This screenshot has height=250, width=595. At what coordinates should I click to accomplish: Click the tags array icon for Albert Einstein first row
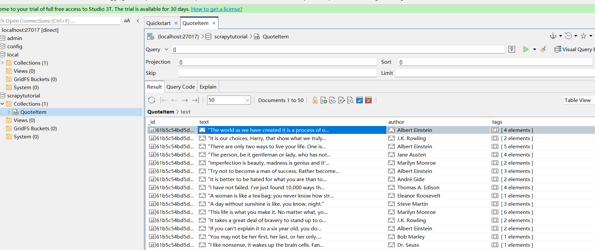pos(495,130)
